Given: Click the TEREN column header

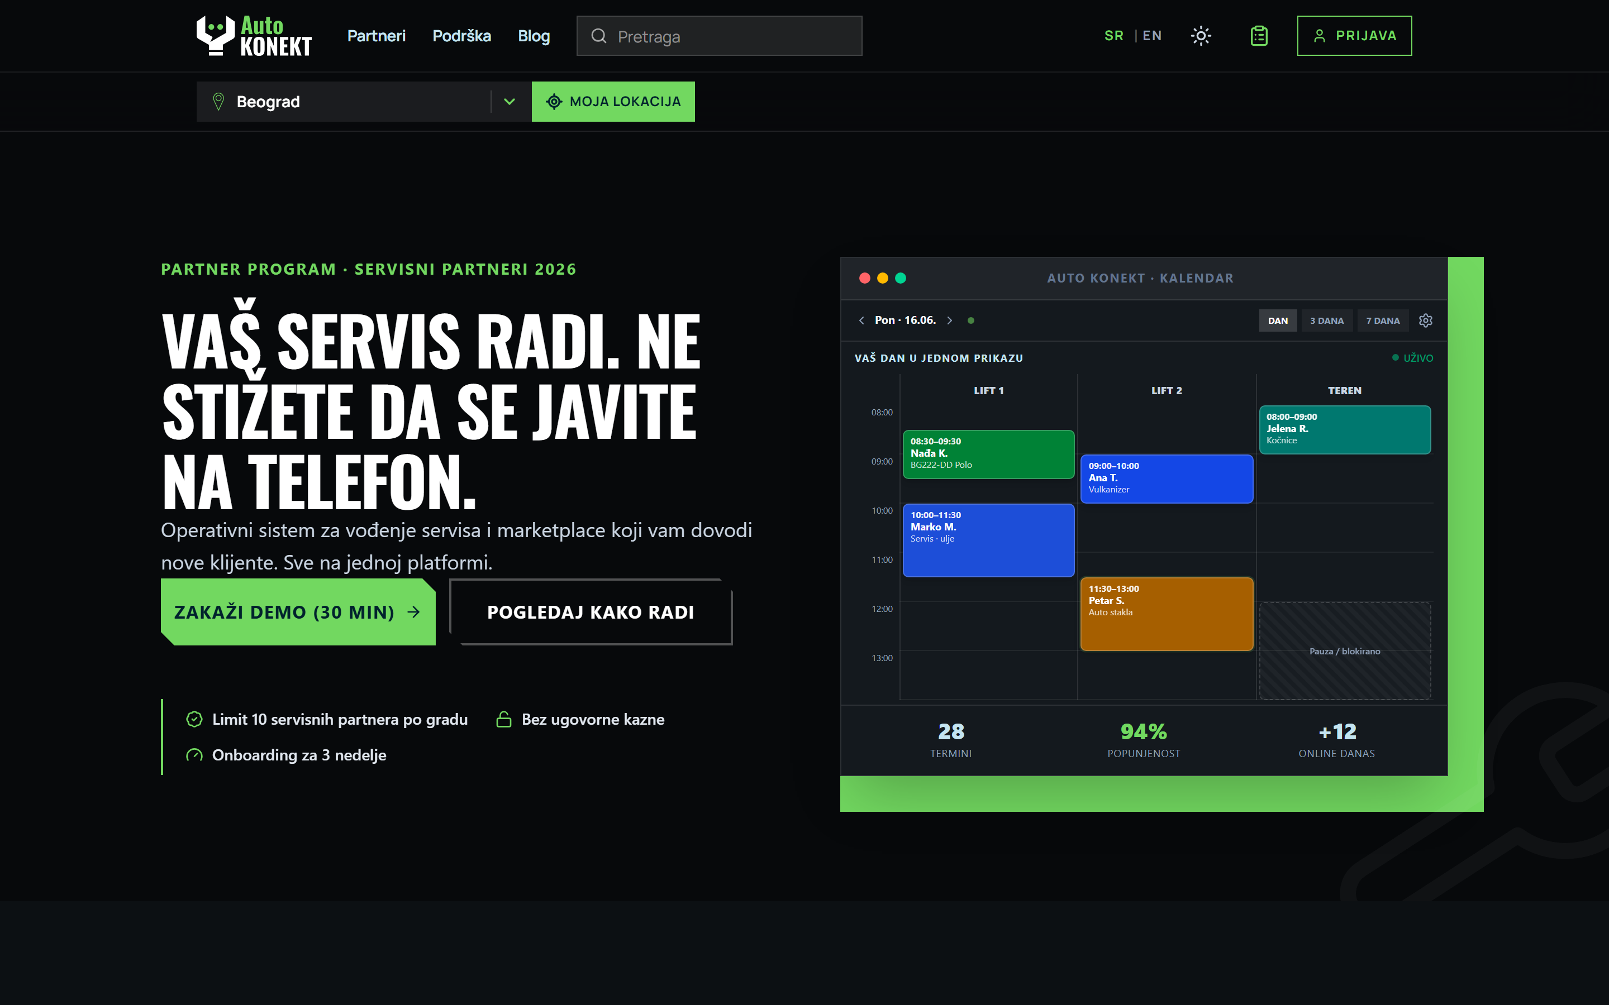Looking at the screenshot, I should click(1344, 391).
